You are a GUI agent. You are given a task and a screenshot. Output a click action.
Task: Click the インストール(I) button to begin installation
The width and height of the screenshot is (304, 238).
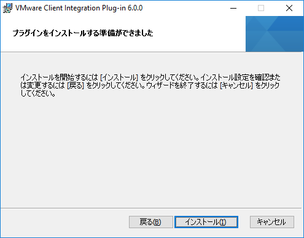(206, 222)
